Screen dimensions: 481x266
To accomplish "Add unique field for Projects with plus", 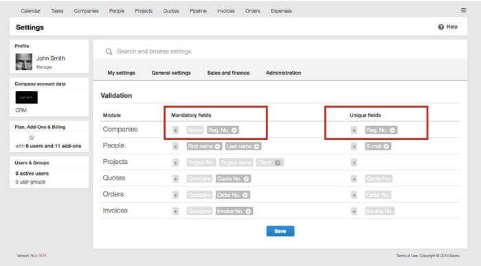I will pyautogui.click(x=354, y=162).
